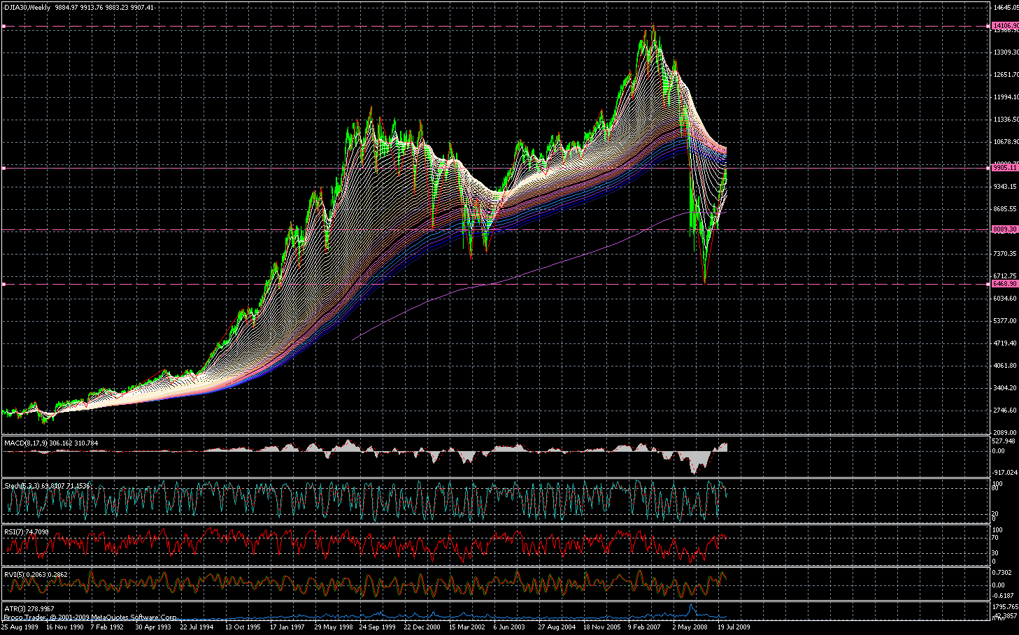Select the pink 9905.11 price tag
Image resolution: width=1019 pixels, height=635 pixels.
tap(1005, 168)
